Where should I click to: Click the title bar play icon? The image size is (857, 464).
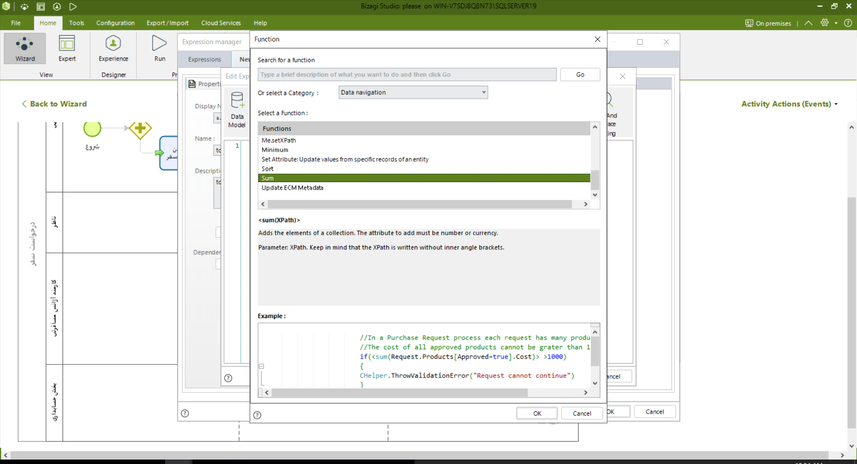point(73,6)
